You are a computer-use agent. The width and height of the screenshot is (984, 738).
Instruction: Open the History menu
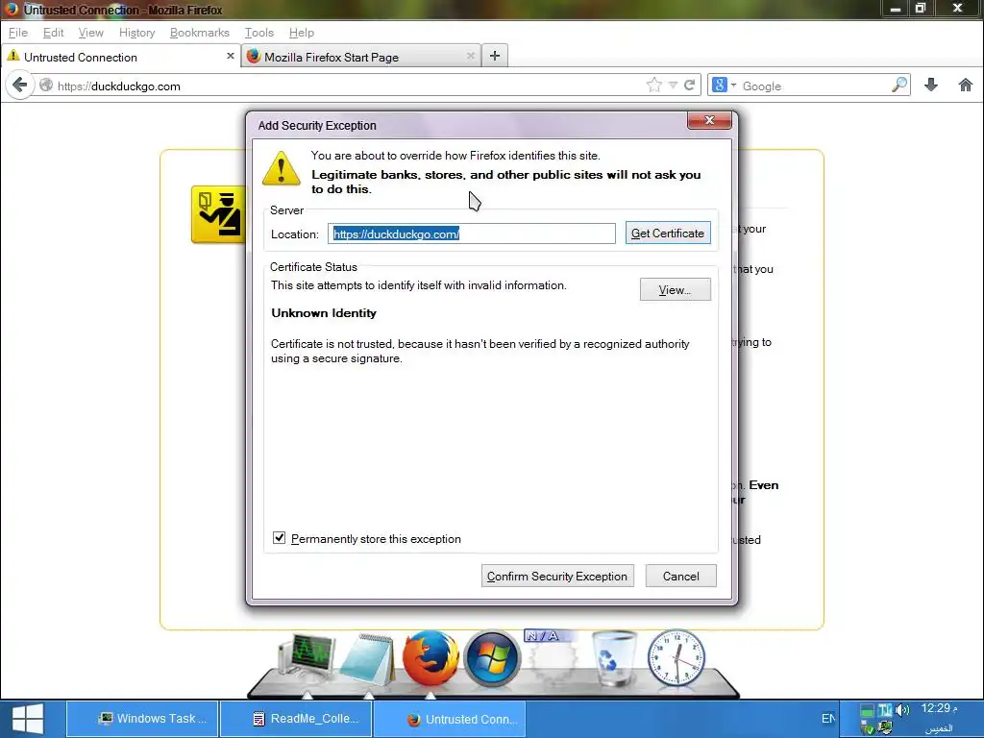(136, 33)
